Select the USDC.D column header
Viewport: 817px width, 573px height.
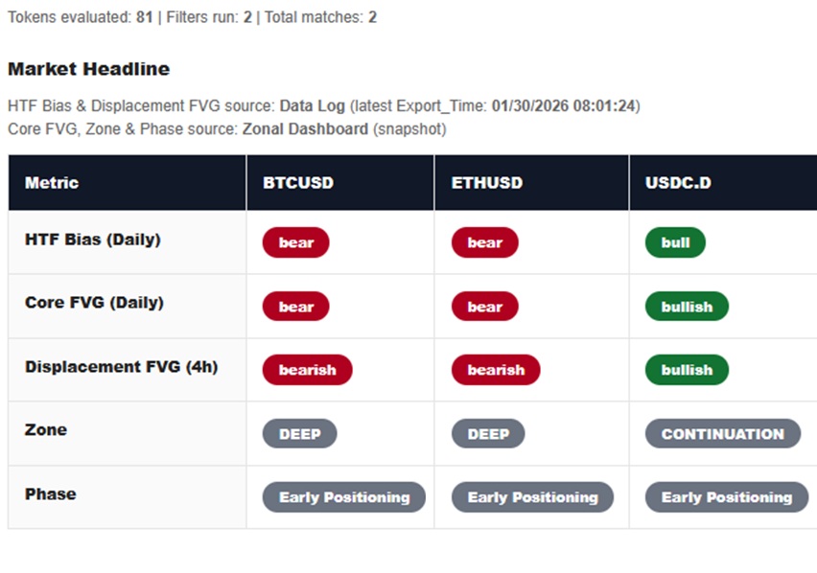679,182
